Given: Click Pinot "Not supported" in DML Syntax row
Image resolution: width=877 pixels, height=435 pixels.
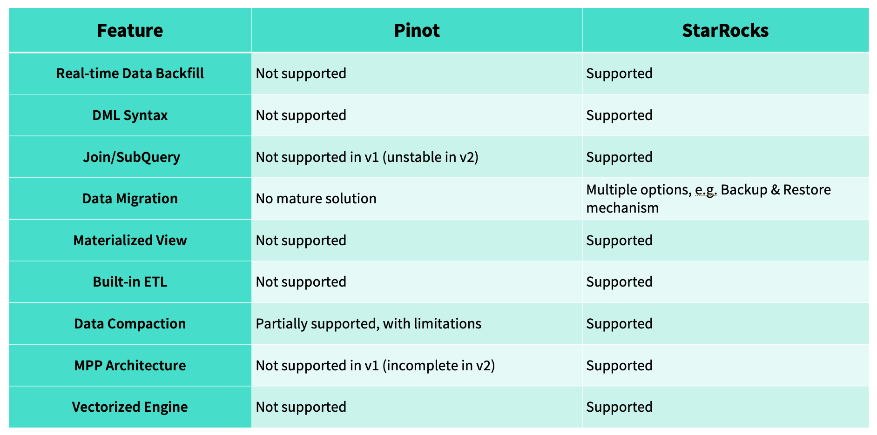Looking at the screenshot, I should [x=301, y=115].
